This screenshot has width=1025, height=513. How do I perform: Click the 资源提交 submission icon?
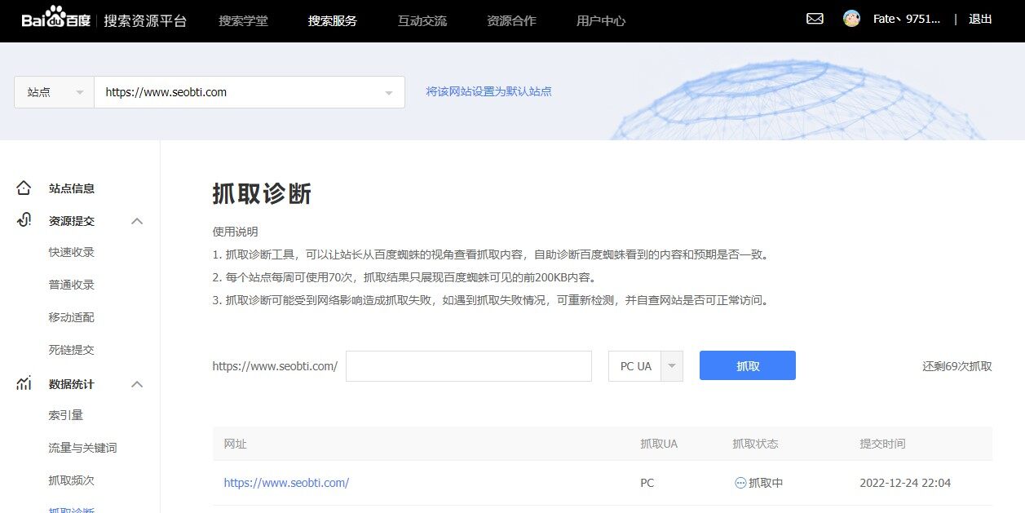[x=24, y=220]
